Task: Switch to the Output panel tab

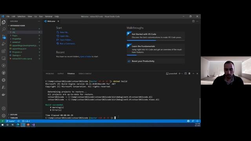Action: pyautogui.click(x=60, y=74)
